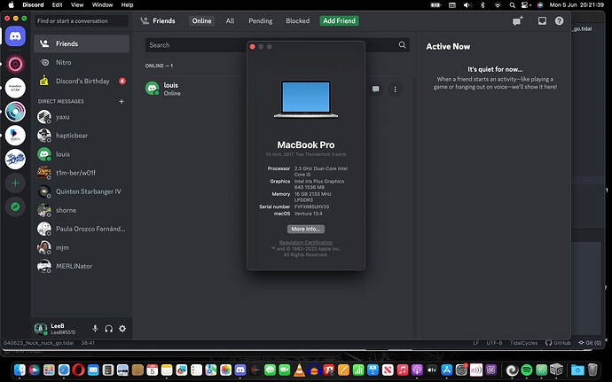The height and width of the screenshot is (382, 612).
Task: Open Explore Discoverable Servers compass icon
Action: tap(15, 207)
